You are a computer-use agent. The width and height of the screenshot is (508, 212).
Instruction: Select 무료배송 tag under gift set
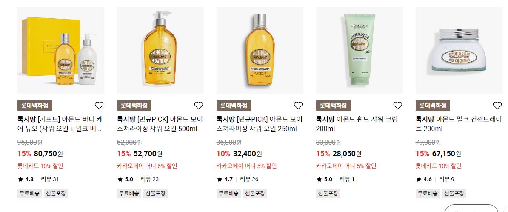(x=29, y=194)
